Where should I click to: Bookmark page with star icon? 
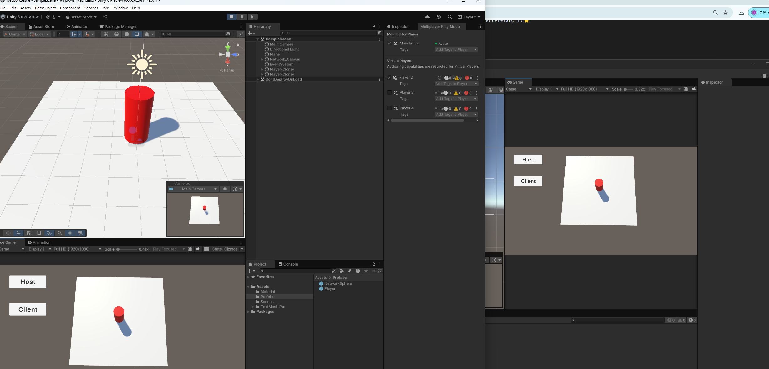726,13
